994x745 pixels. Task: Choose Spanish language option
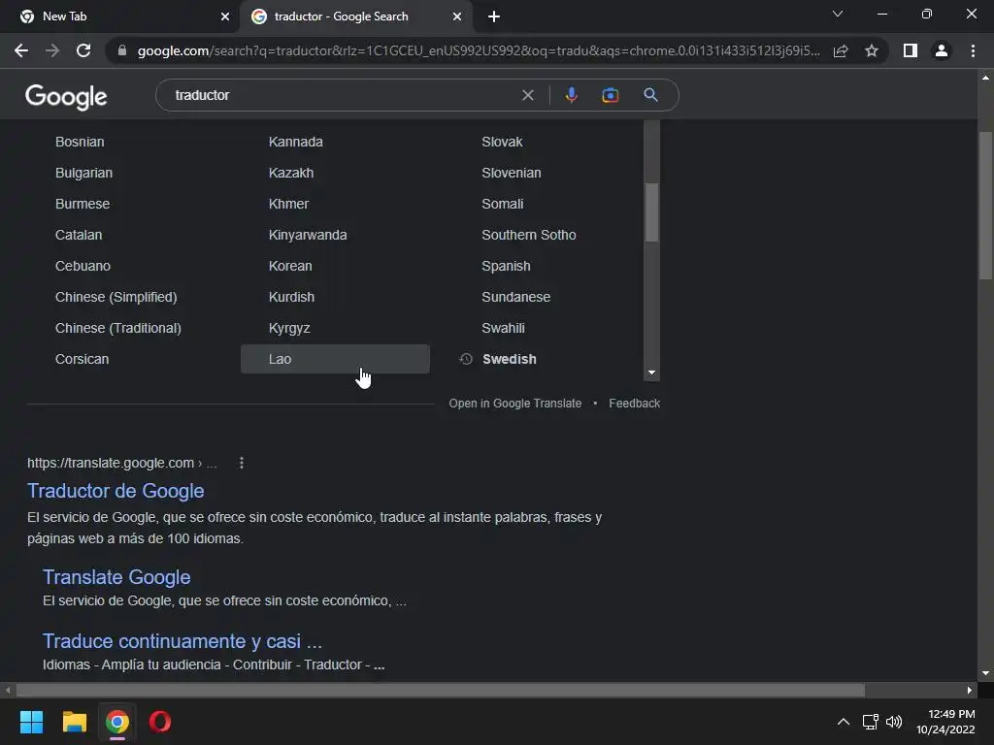[506, 266]
